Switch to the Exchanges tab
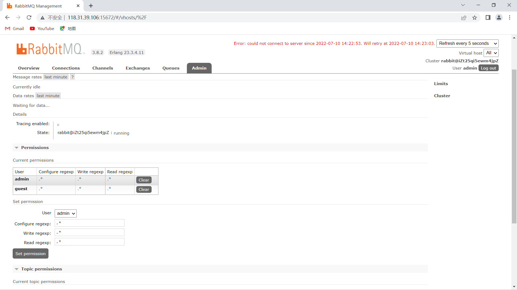 pyautogui.click(x=138, y=68)
